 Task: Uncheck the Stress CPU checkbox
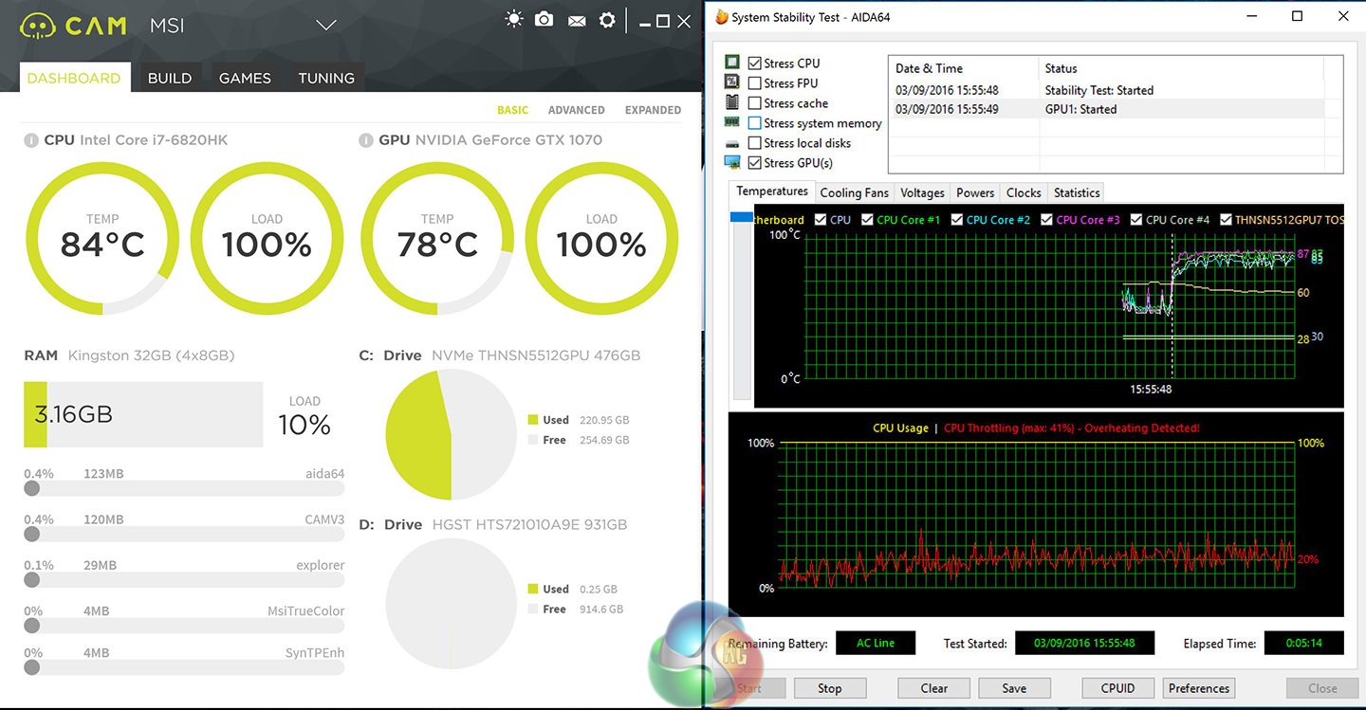click(x=755, y=63)
